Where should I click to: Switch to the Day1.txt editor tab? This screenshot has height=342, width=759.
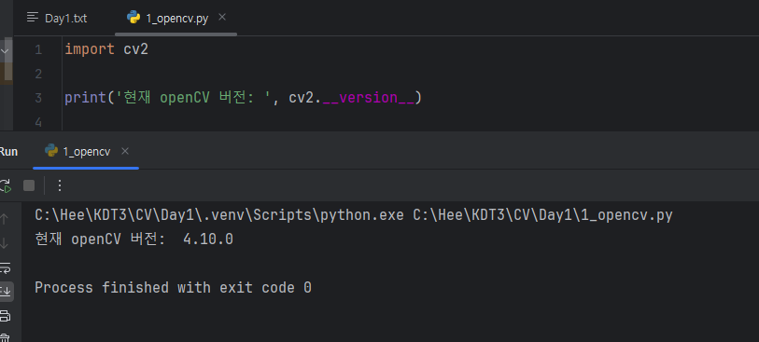pos(57,19)
